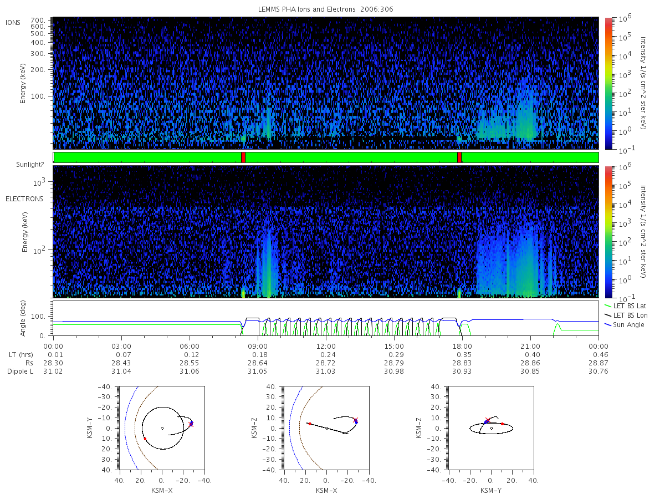Click the ELECTRONS panel label
This screenshot has height=499, width=665.
(24, 199)
